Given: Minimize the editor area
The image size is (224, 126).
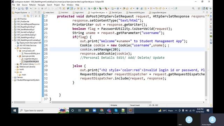Looking at the screenshot, I should [204, 12].
